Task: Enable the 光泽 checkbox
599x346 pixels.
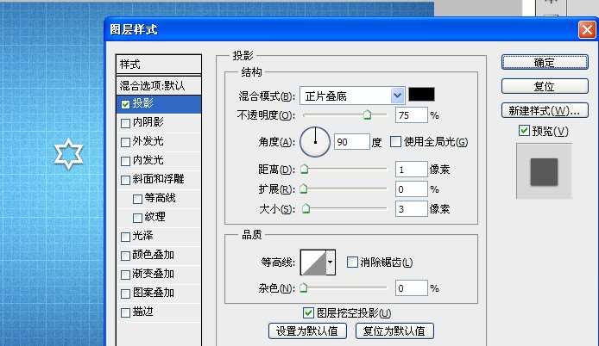Action: coord(126,237)
